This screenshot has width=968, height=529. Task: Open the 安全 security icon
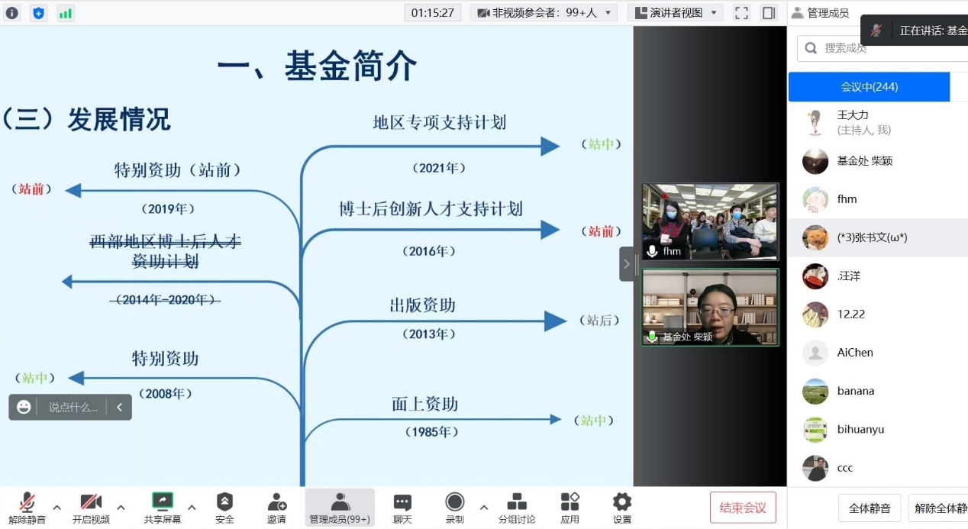click(x=224, y=508)
